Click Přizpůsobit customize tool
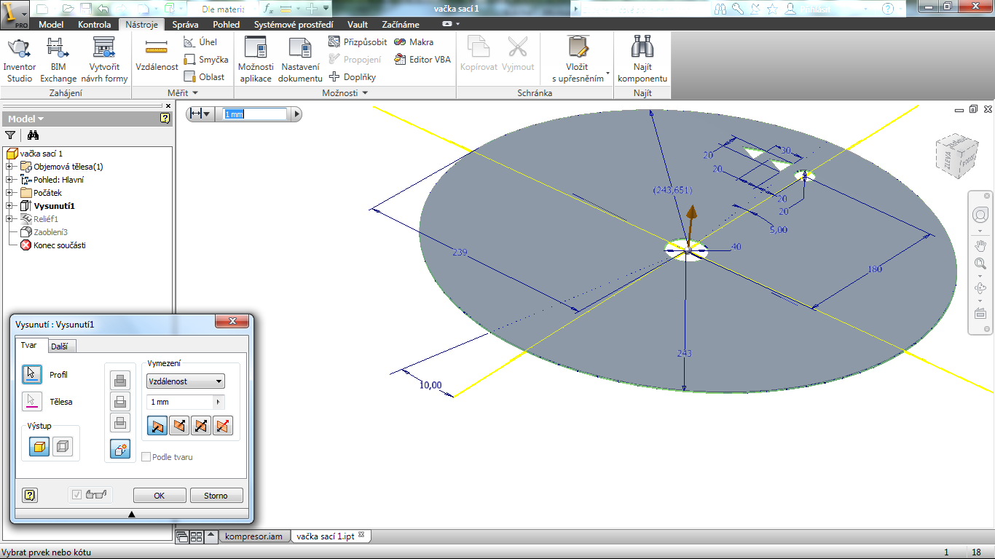Viewport: 995px width, 559px height. [x=358, y=42]
